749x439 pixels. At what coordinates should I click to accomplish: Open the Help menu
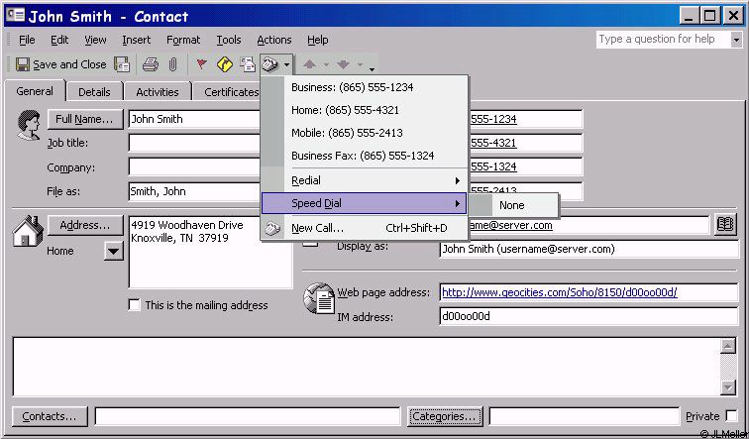click(317, 40)
